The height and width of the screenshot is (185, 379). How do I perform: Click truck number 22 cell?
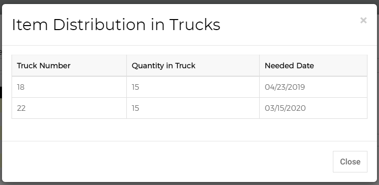(69, 108)
